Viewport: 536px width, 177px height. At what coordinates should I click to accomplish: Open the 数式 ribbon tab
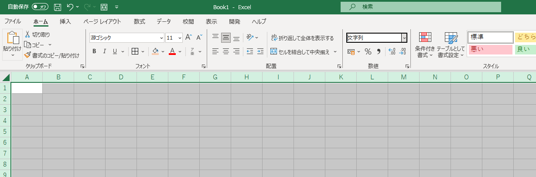pyautogui.click(x=140, y=21)
